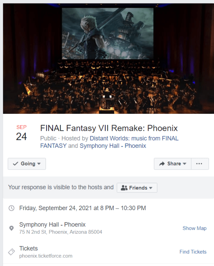Click the clock icon beside event time
Viewport: 214px width, 266px height.
click(11, 208)
